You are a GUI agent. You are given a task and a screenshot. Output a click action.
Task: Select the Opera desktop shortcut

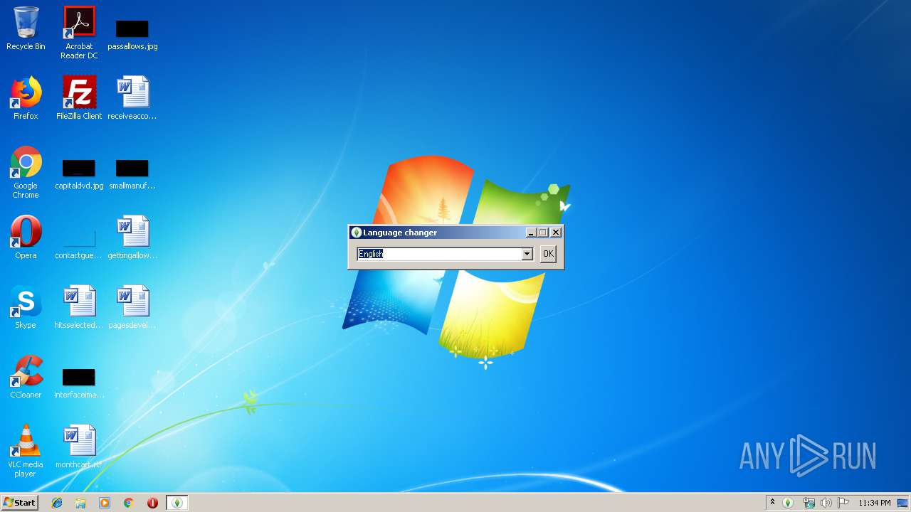[26, 238]
